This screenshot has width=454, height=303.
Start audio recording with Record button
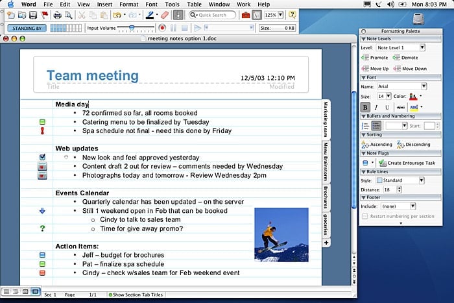point(162,28)
